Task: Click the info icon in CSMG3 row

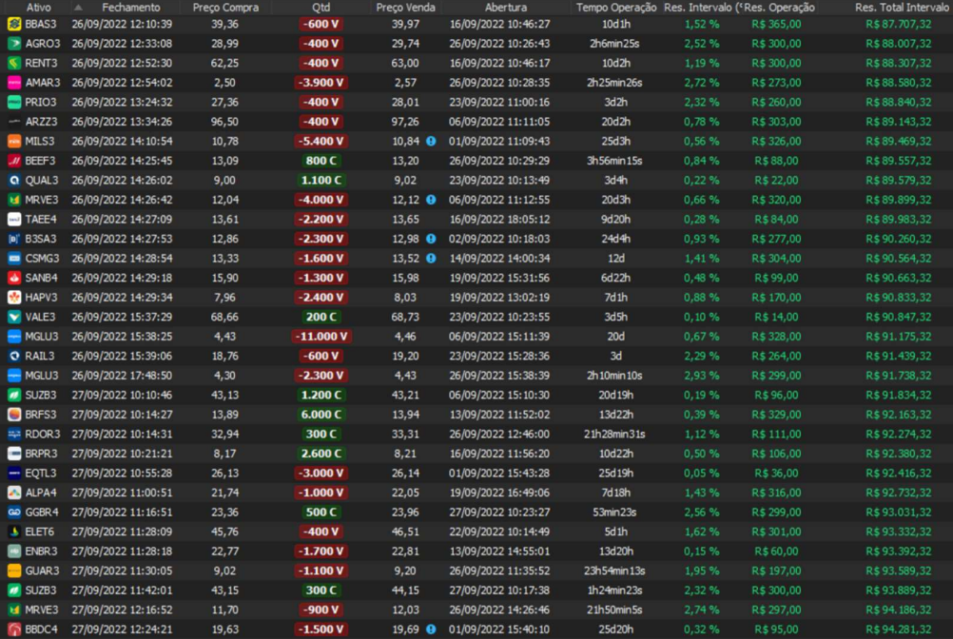Action: [431, 258]
